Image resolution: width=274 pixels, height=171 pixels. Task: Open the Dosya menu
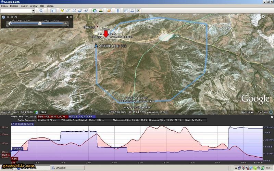tap(4, 6)
